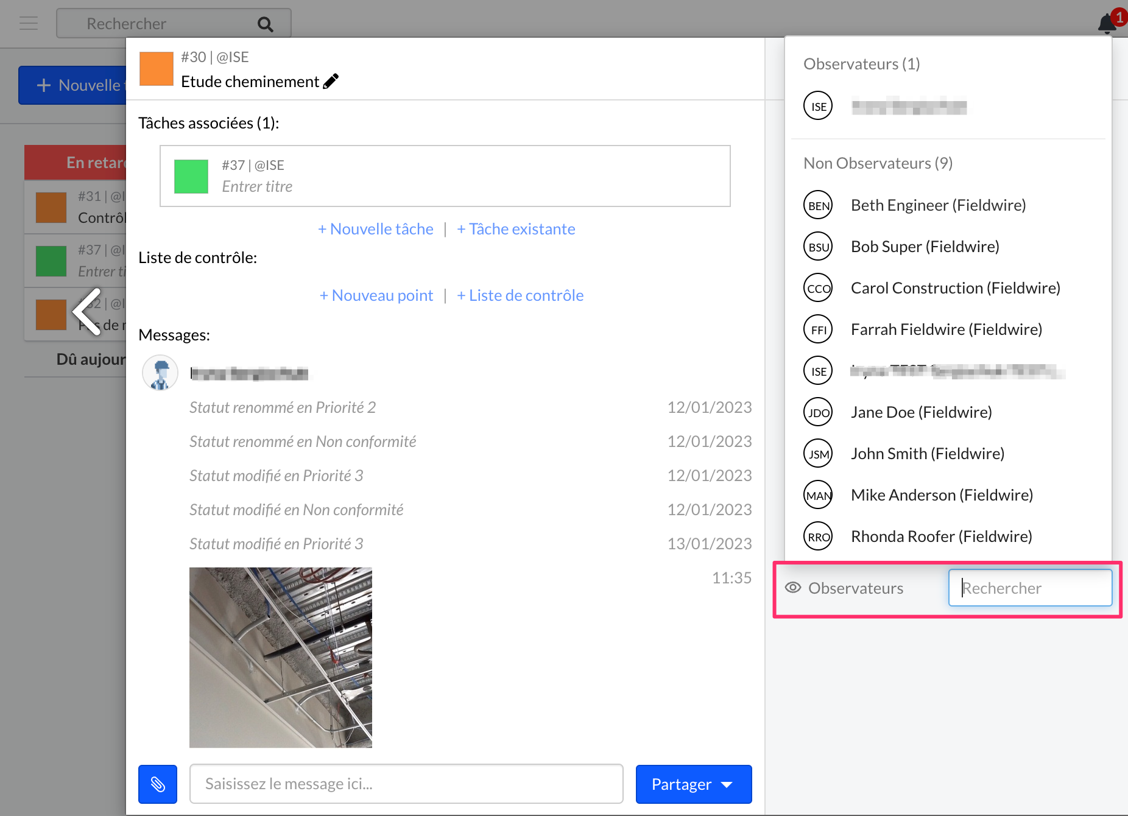Click the pencil icon to edit task title

coord(331,82)
